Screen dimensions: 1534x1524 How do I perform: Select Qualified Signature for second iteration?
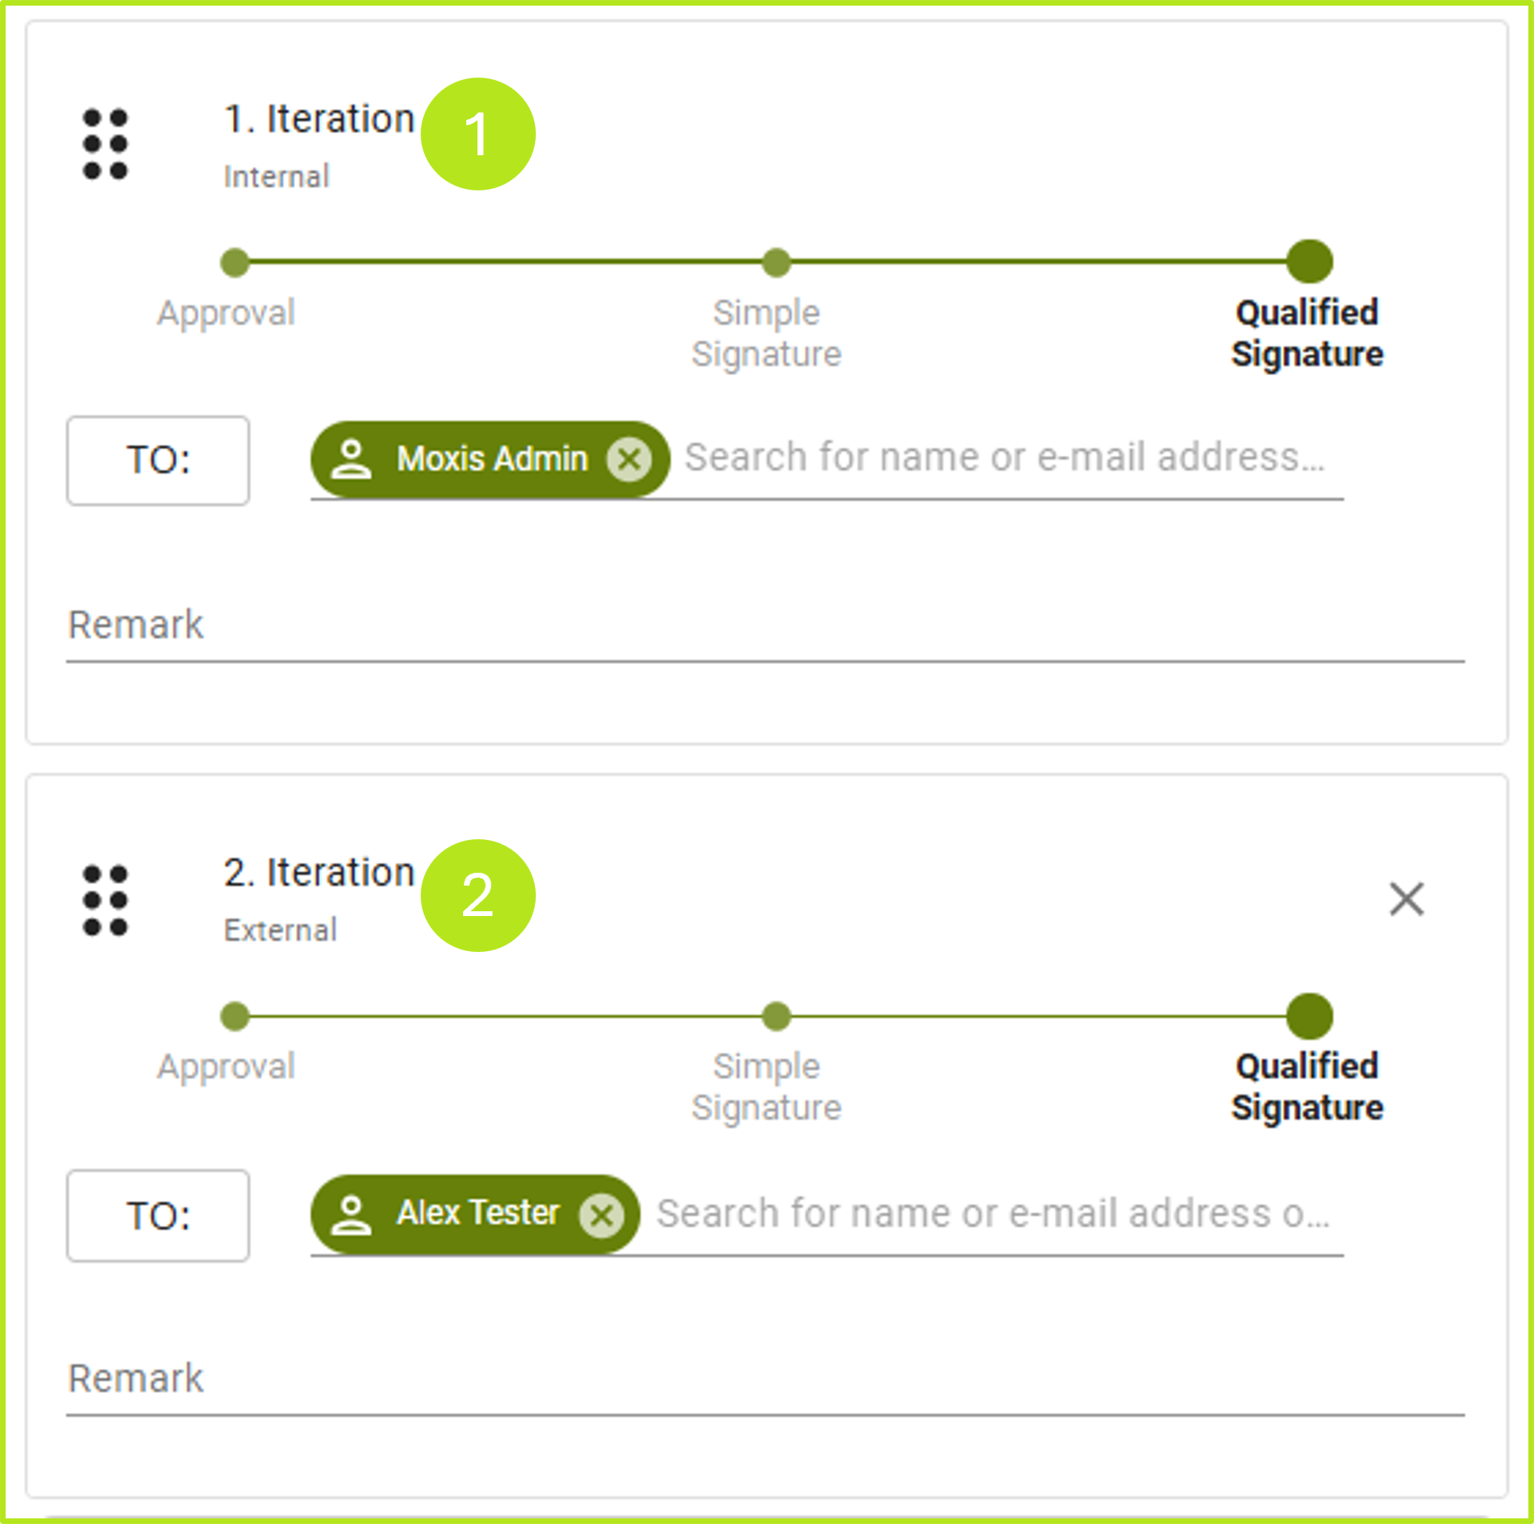pyautogui.click(x=1309, y=1016)
